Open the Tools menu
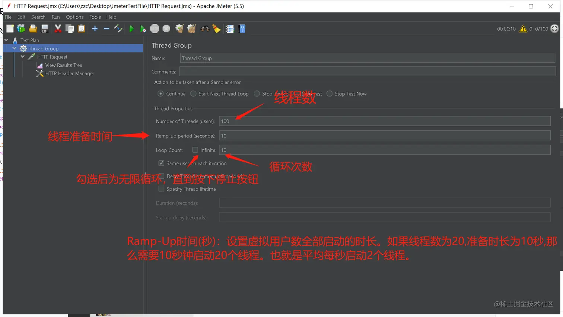This screenshot has width=563, height=317. pos(95,17)
